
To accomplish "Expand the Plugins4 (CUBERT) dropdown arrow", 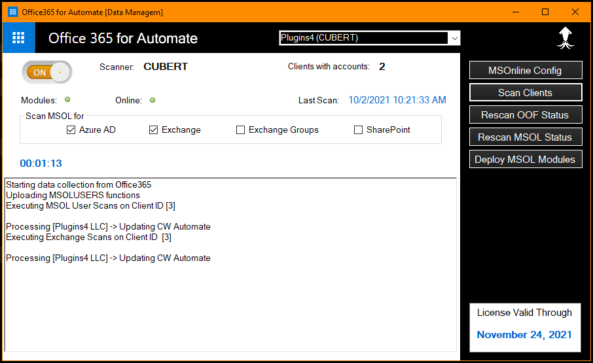I will click(x=454, y=38).
